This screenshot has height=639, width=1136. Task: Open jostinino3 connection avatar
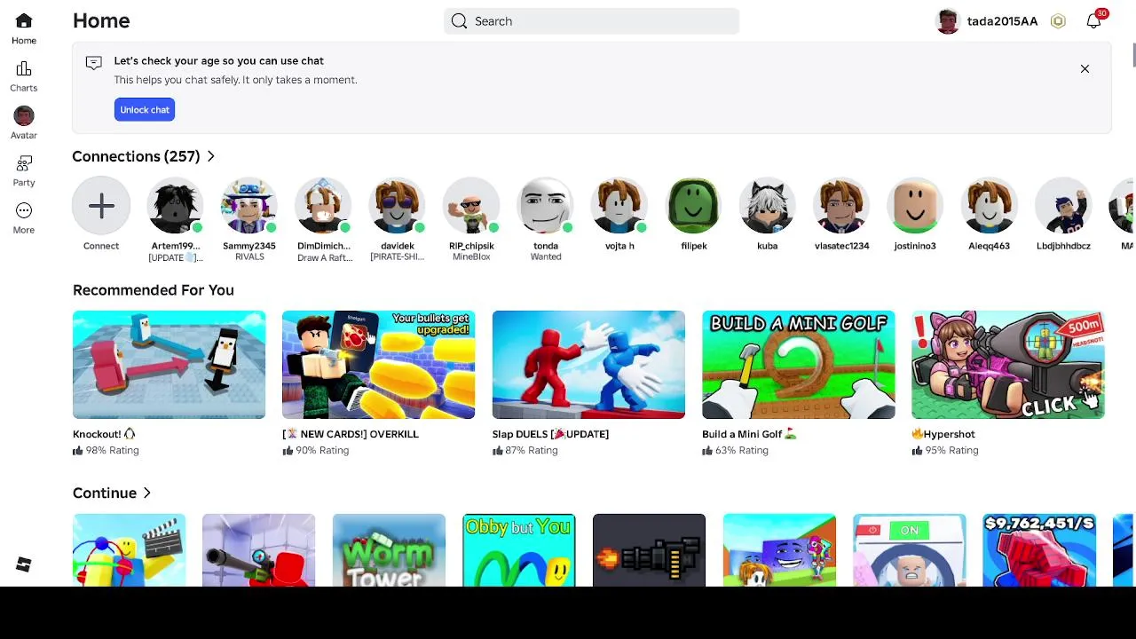tap(915, 206)
